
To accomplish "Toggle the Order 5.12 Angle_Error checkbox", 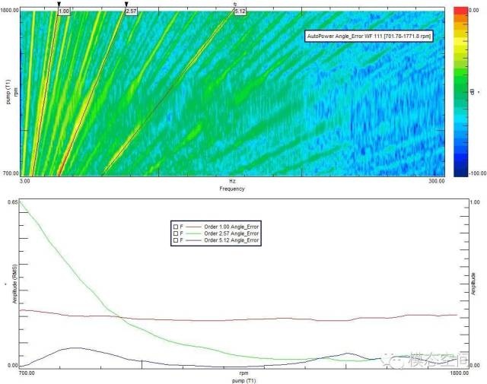I will pos(175,240).
